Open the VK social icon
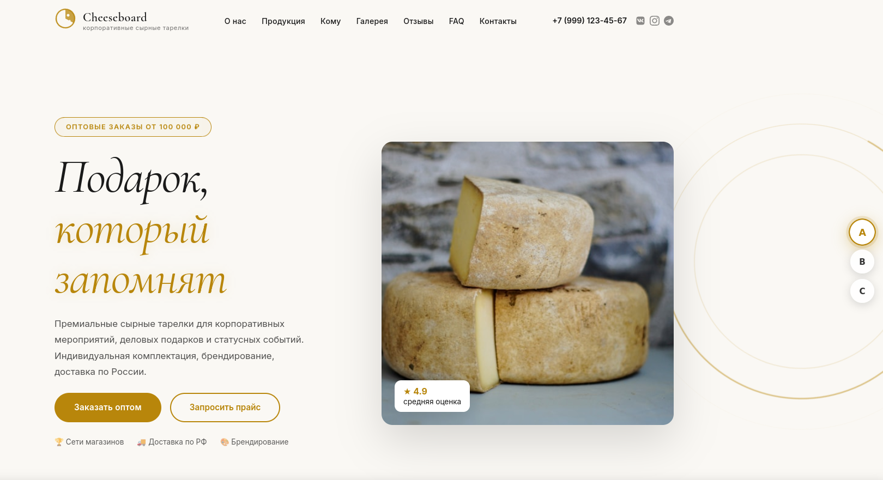Image resolution: width=883 pixels, height=480 pixels. pos(640,21)
